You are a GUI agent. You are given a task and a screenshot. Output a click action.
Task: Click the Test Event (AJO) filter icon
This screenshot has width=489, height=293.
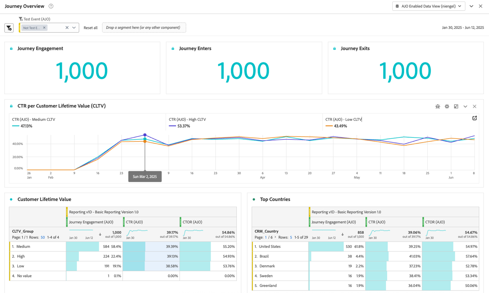[x=21, y=19]
